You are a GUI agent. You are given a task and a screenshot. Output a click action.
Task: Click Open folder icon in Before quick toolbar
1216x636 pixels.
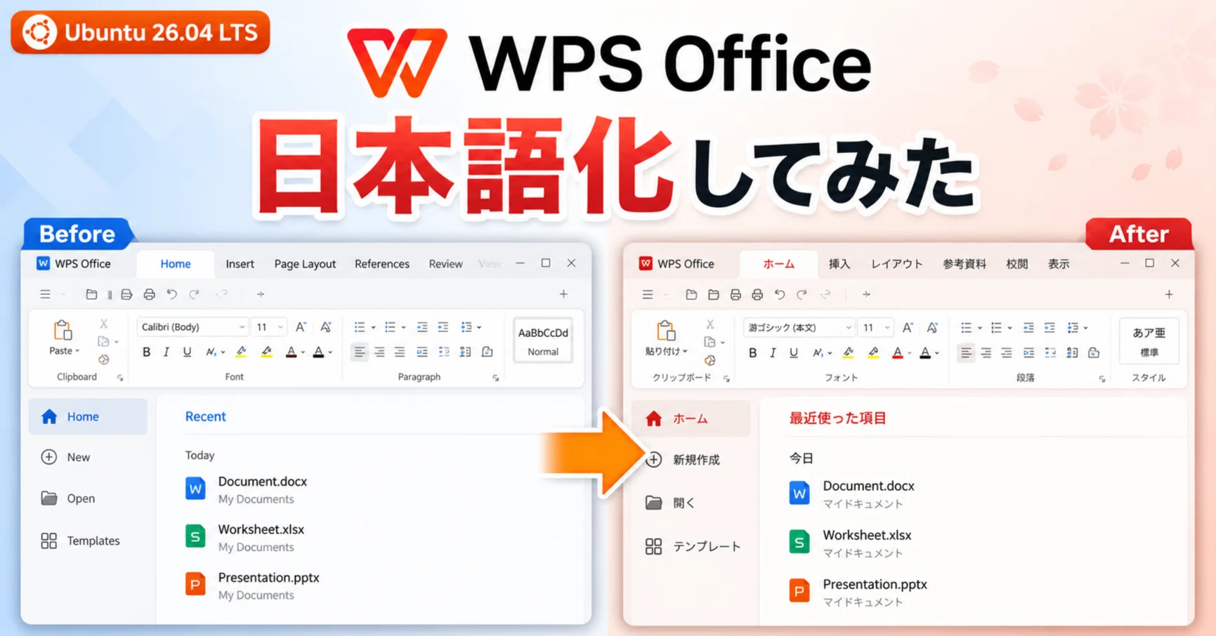[x=91, y=294]
